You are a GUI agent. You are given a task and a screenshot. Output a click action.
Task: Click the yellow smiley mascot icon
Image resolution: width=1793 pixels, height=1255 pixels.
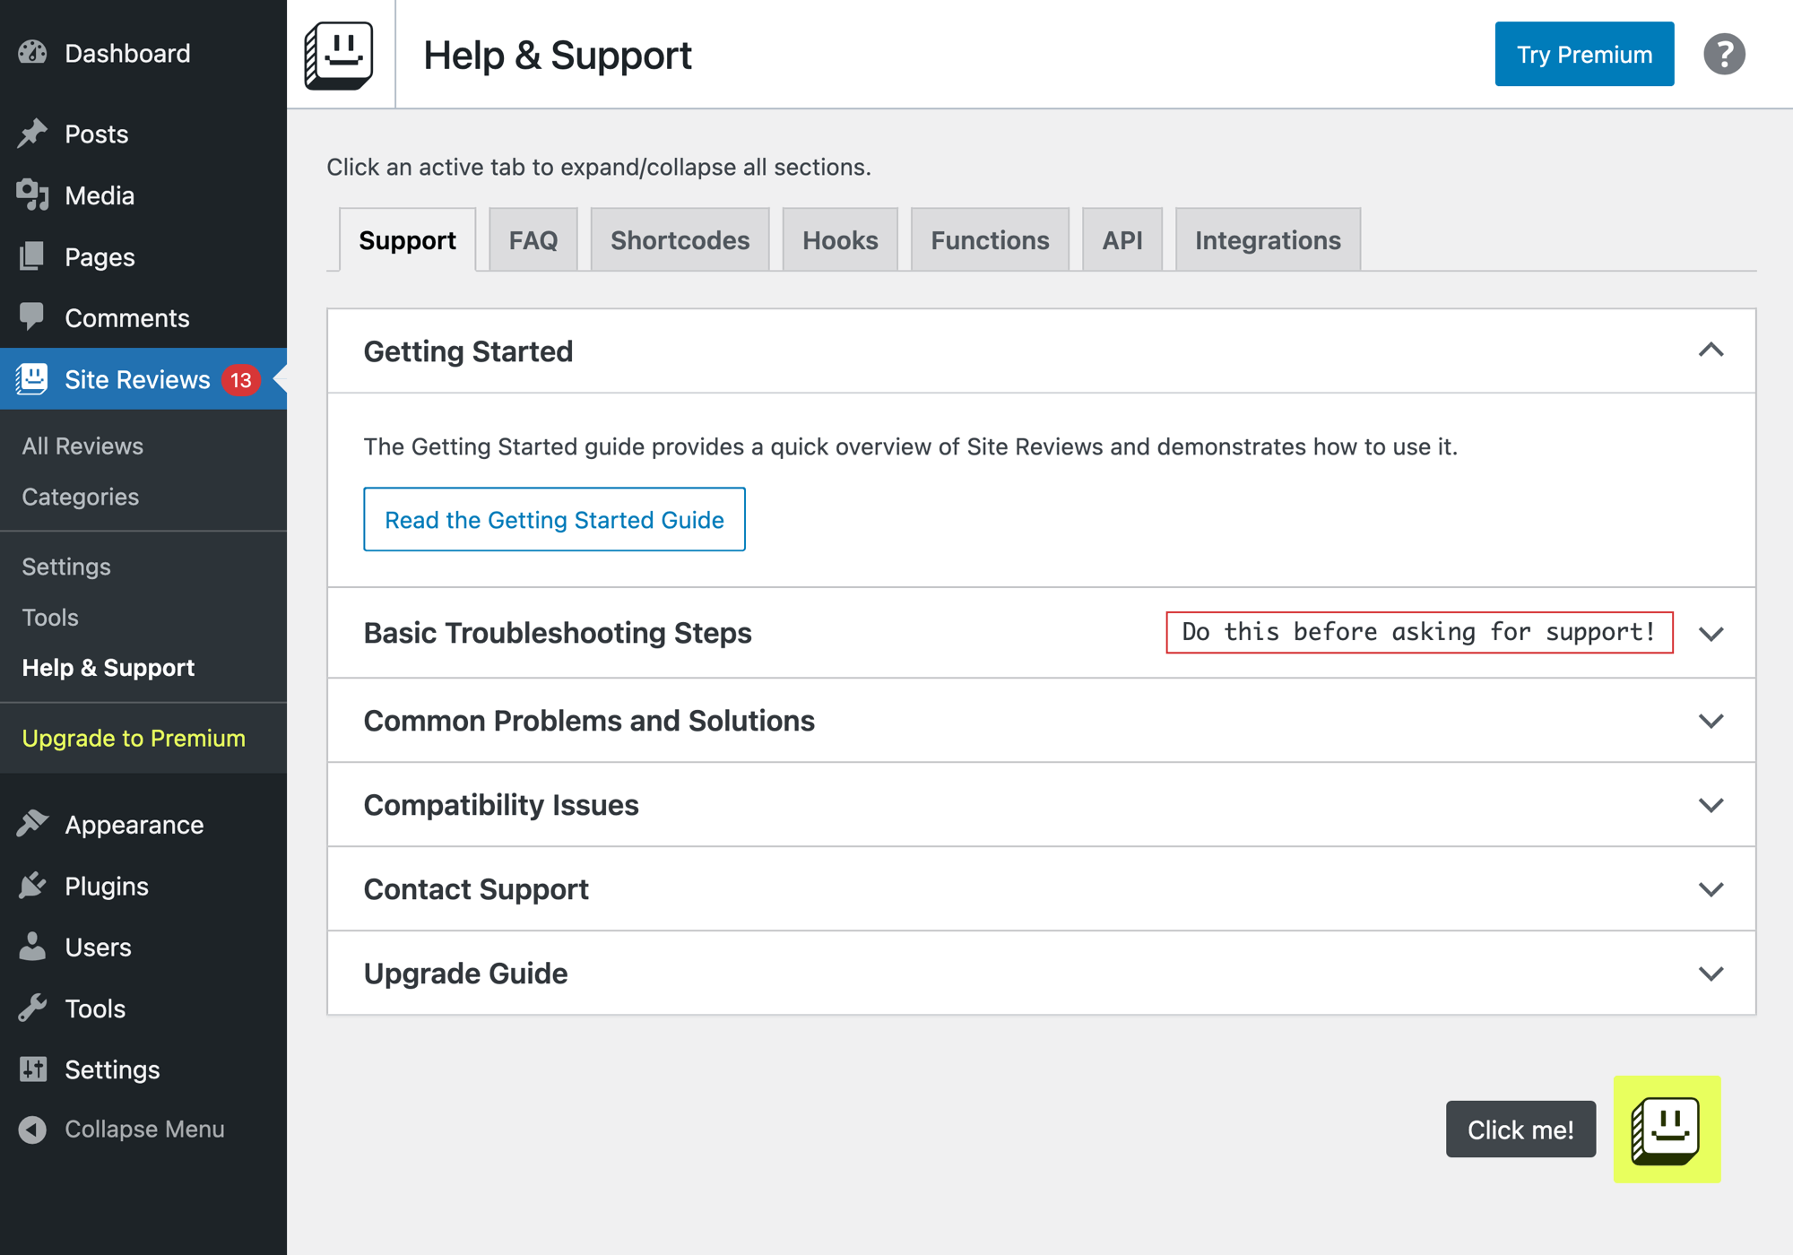pyautogui.click(x=1666, y=1129)
